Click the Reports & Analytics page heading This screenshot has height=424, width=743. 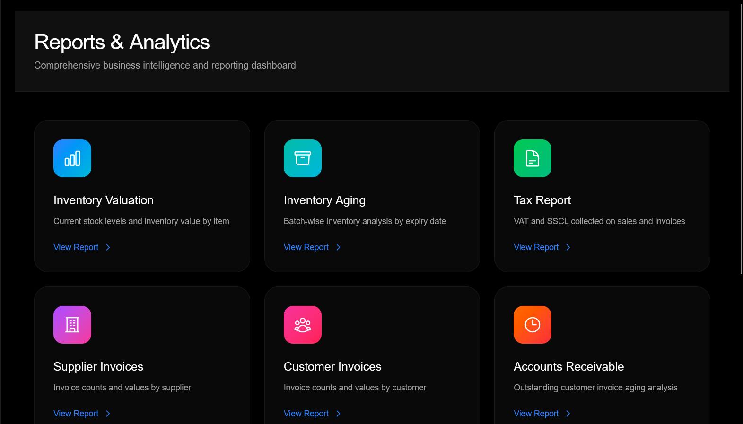coord(122,42)
